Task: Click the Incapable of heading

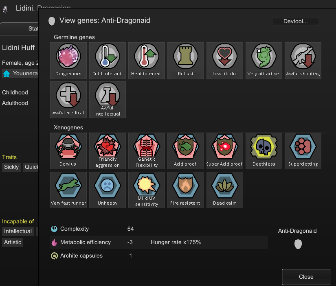Action: pyautogui.click(x=18, y=221)
